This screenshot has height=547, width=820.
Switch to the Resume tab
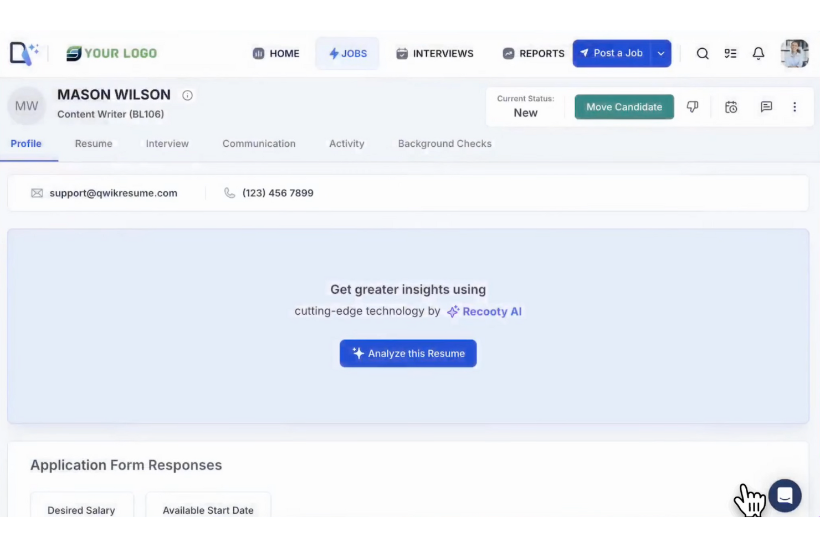93,144
